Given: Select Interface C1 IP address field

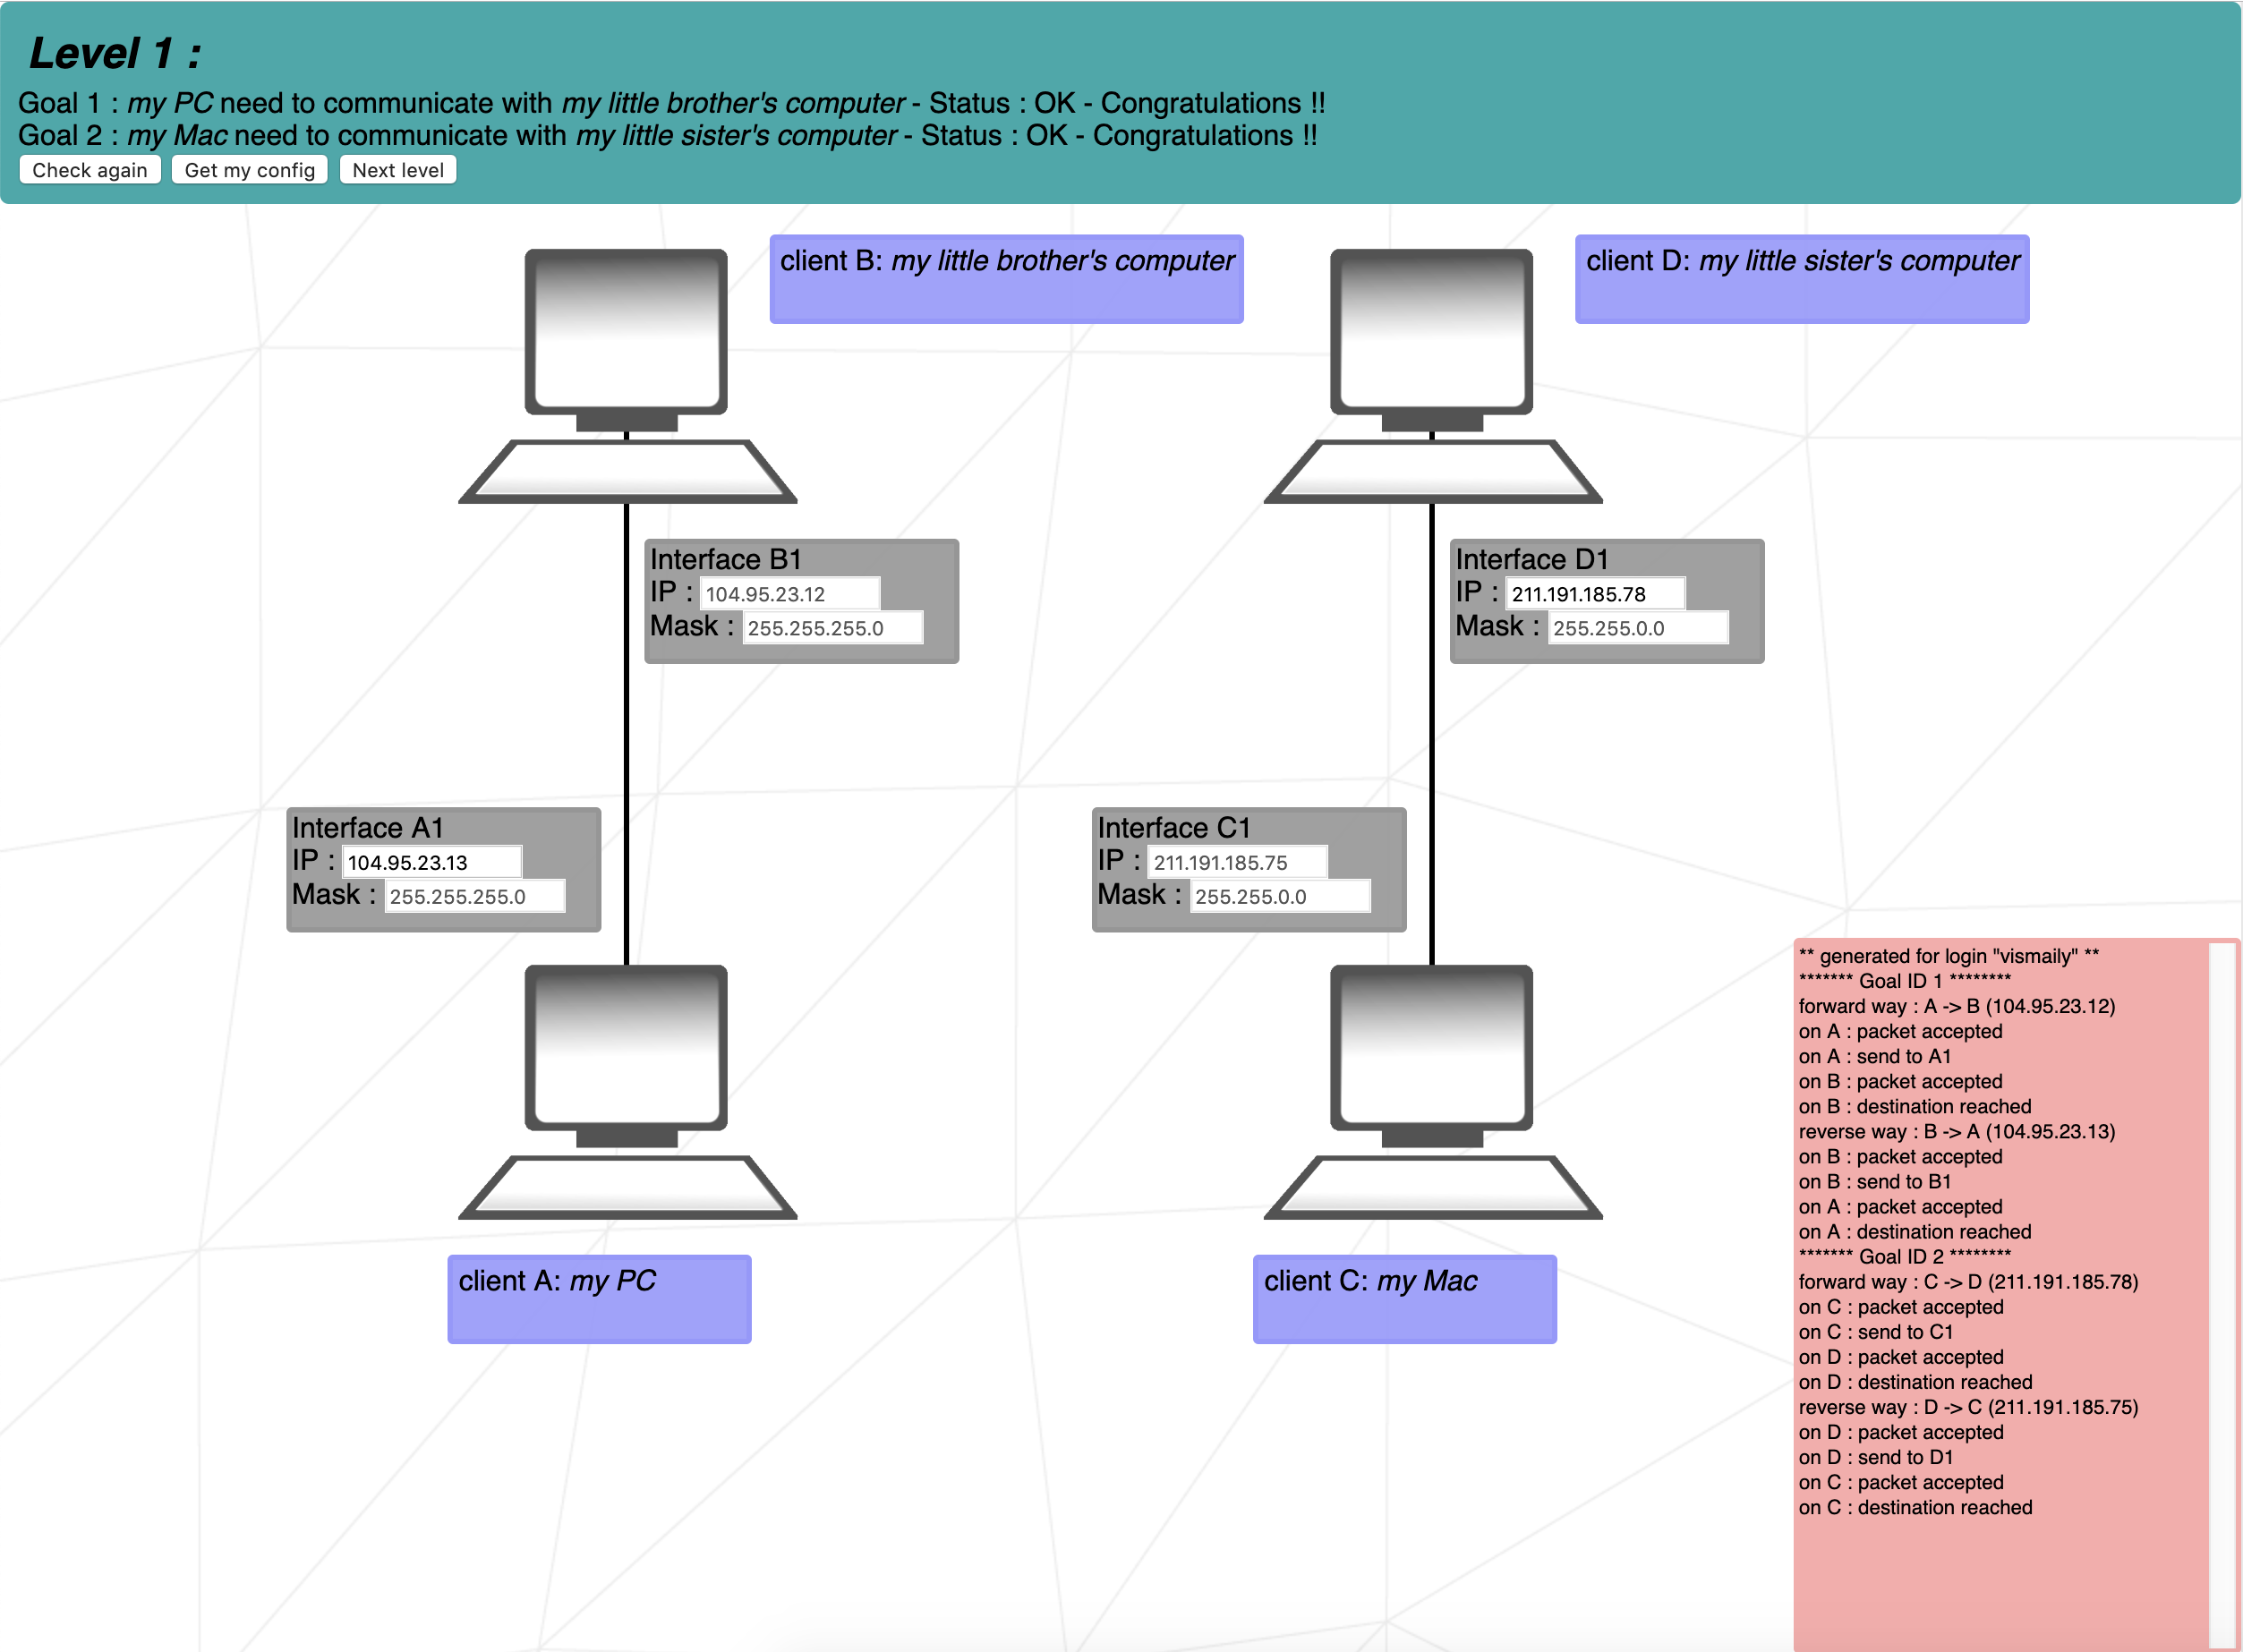Looking at the screenshot, I should coord(1254,860).
